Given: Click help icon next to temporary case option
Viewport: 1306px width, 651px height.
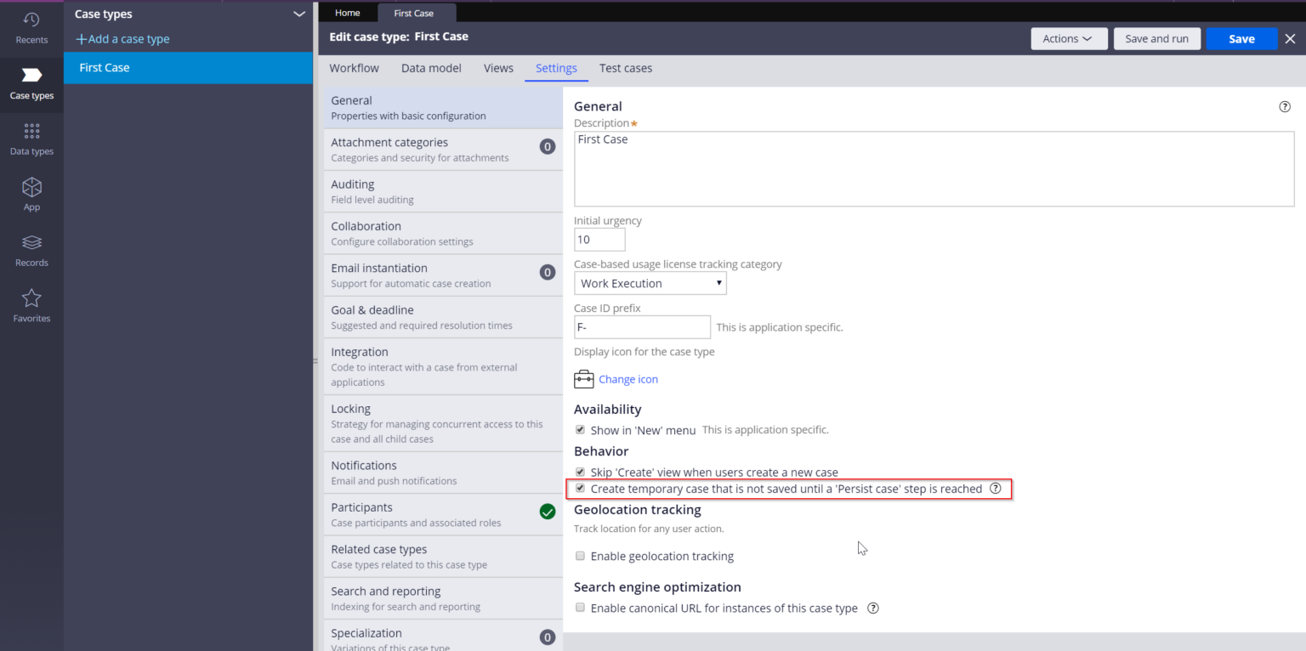Looking at the screenshot, I should 995,489.
